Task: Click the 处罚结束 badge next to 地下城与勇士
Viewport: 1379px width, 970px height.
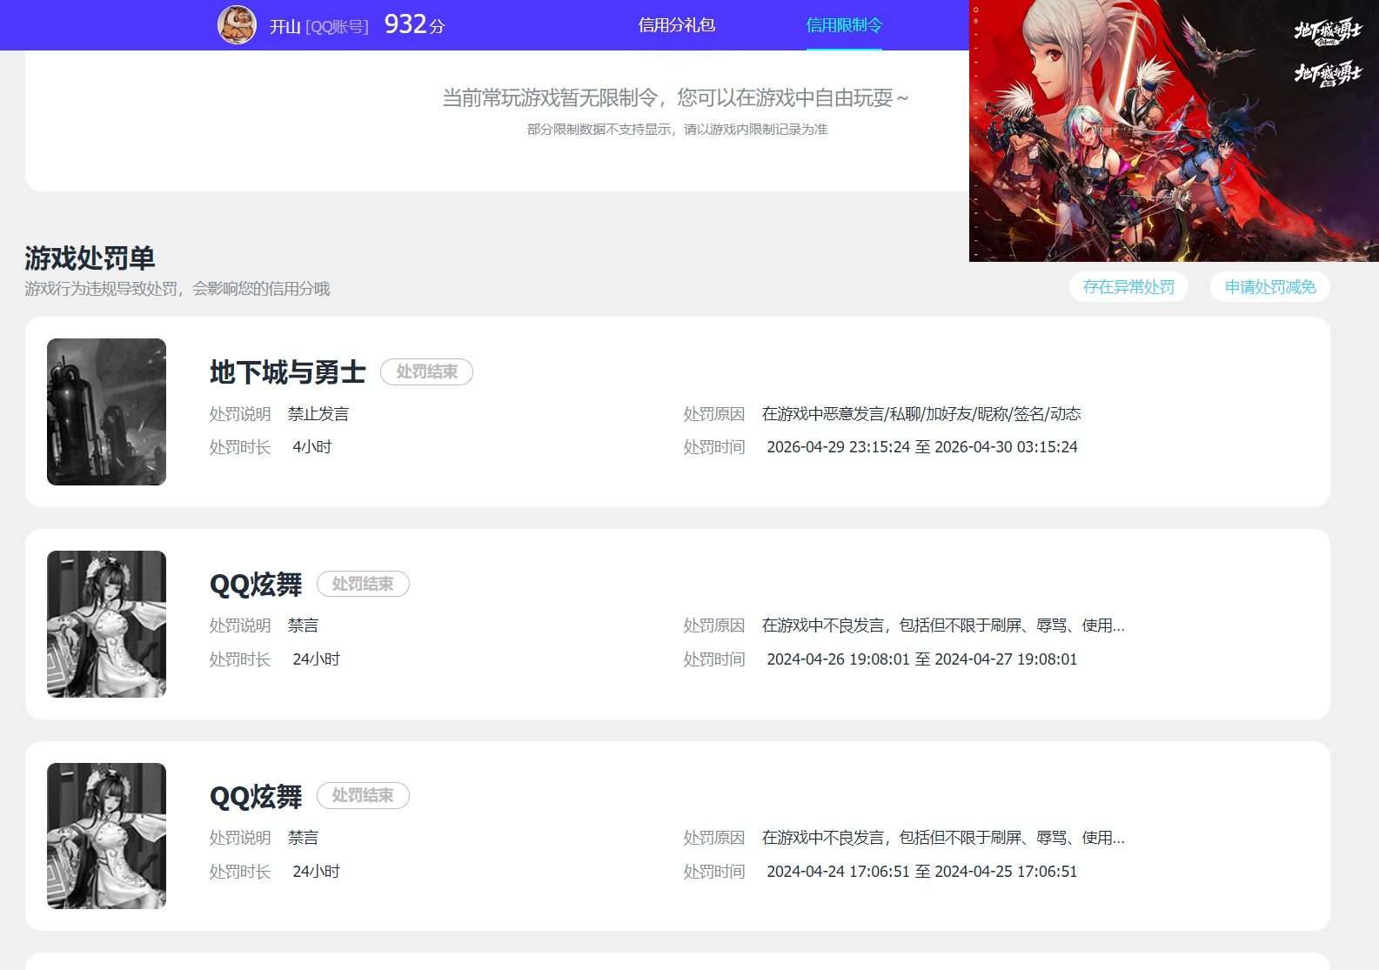Action: [x=426, y=371]
